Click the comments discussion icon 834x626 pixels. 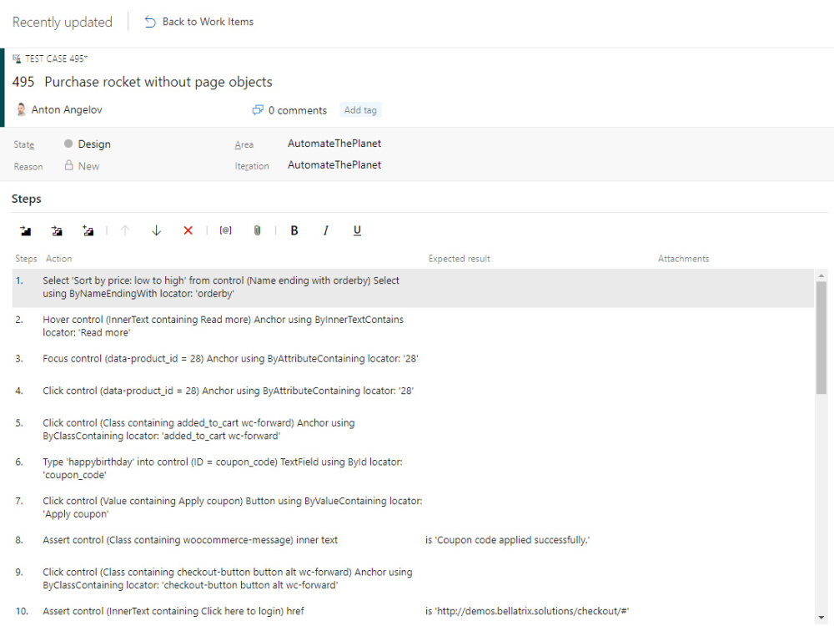point(258,110)
